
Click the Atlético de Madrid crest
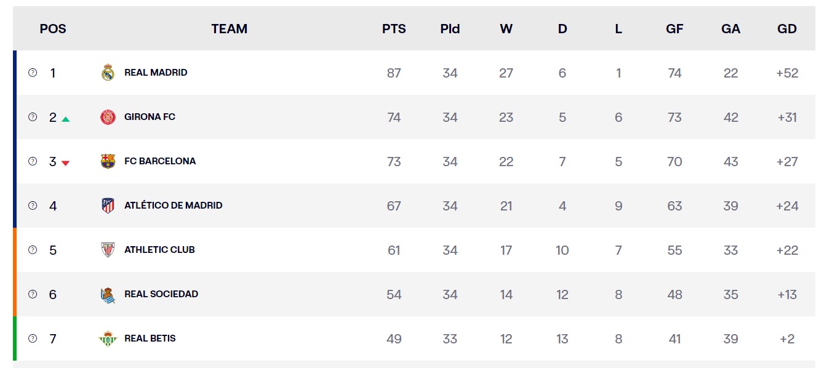click(x=108, y=206)
